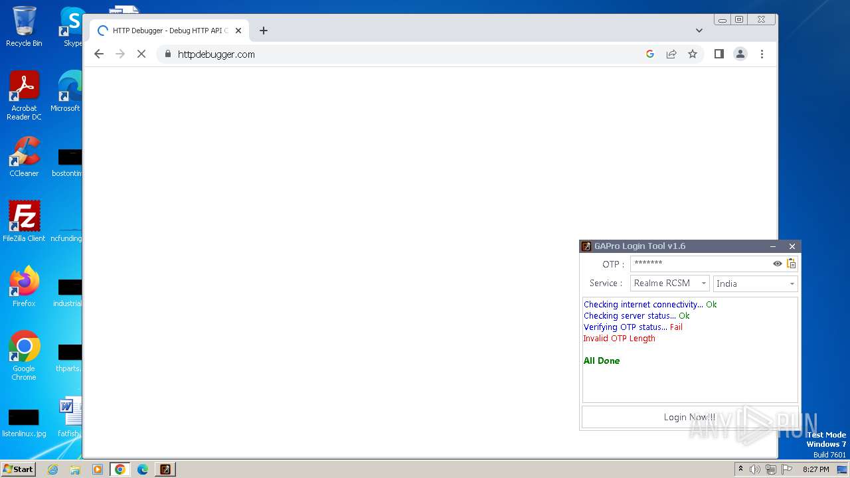This screenshot has height=478, width=850.
Task: Click the 'Invalid OTP Length' log line
Action: 620,339
